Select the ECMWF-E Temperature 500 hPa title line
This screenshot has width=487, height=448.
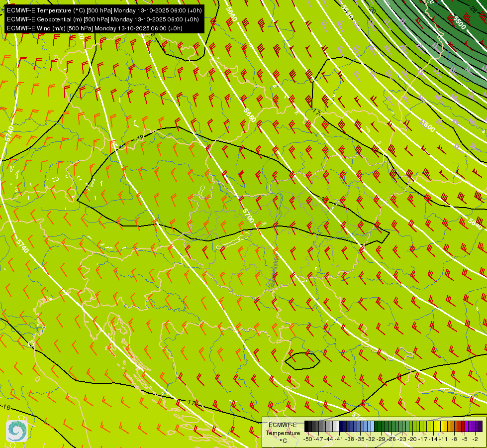click(x=104, y=10)
